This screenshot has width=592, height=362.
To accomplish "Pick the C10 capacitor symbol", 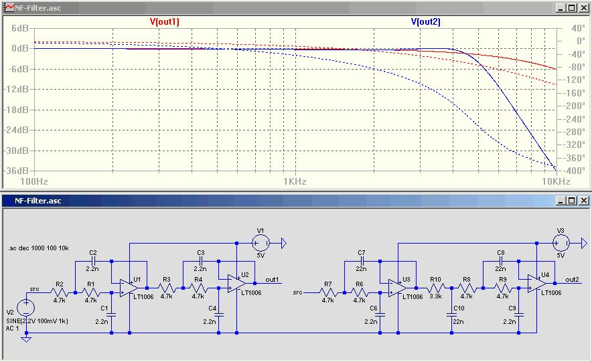I will tap(452, 315).
